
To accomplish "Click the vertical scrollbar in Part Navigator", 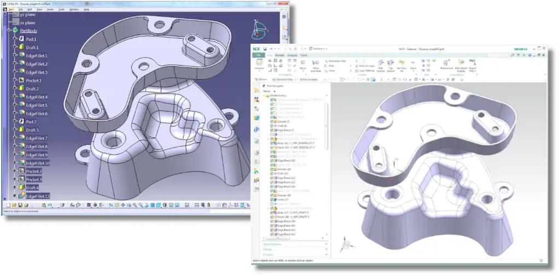I will point(327,126).
